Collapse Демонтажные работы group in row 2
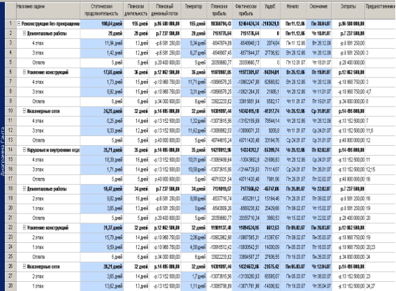The image size is (396, 291). (x=24, y=33)
